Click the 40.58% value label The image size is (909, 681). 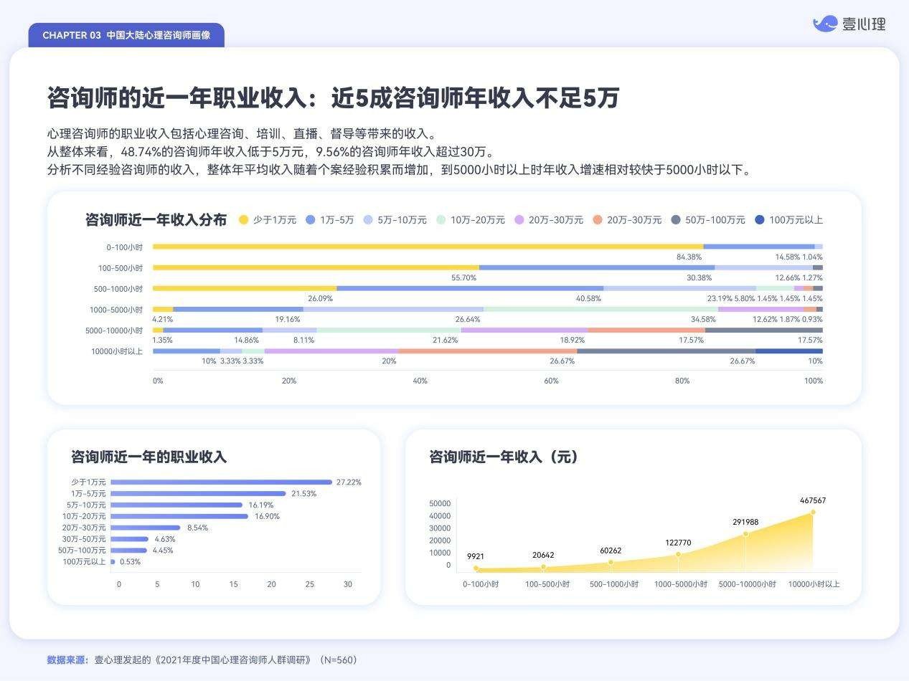pos(588,298)
